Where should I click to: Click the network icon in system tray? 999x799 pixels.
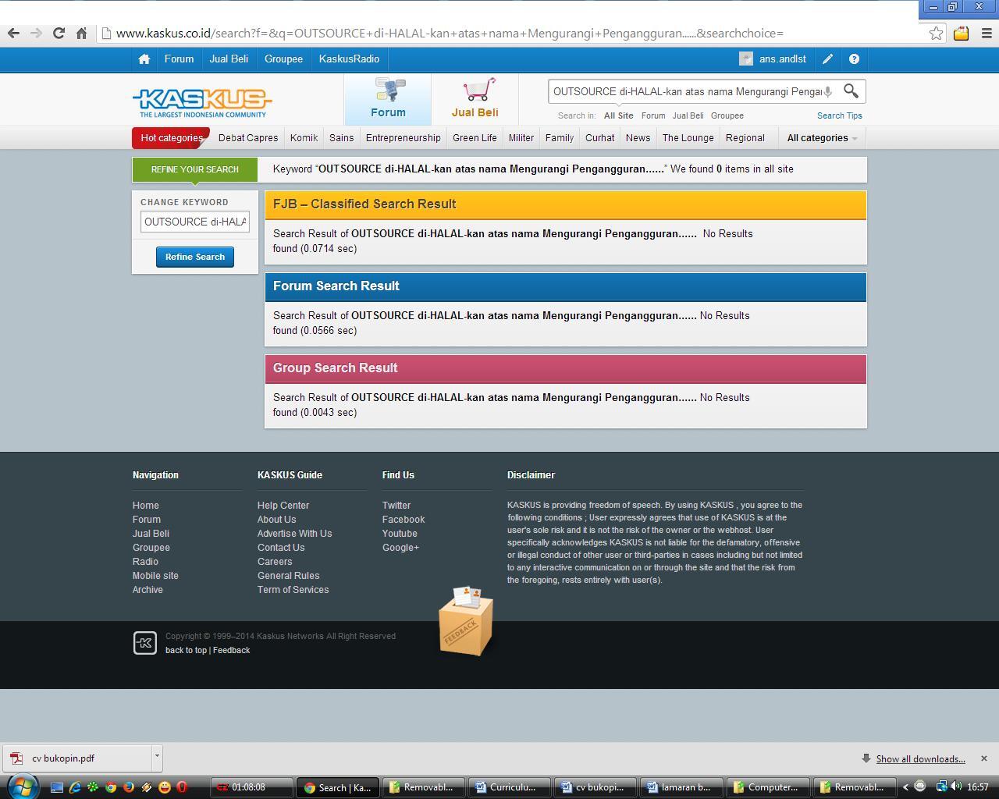(x=942, y=787)
